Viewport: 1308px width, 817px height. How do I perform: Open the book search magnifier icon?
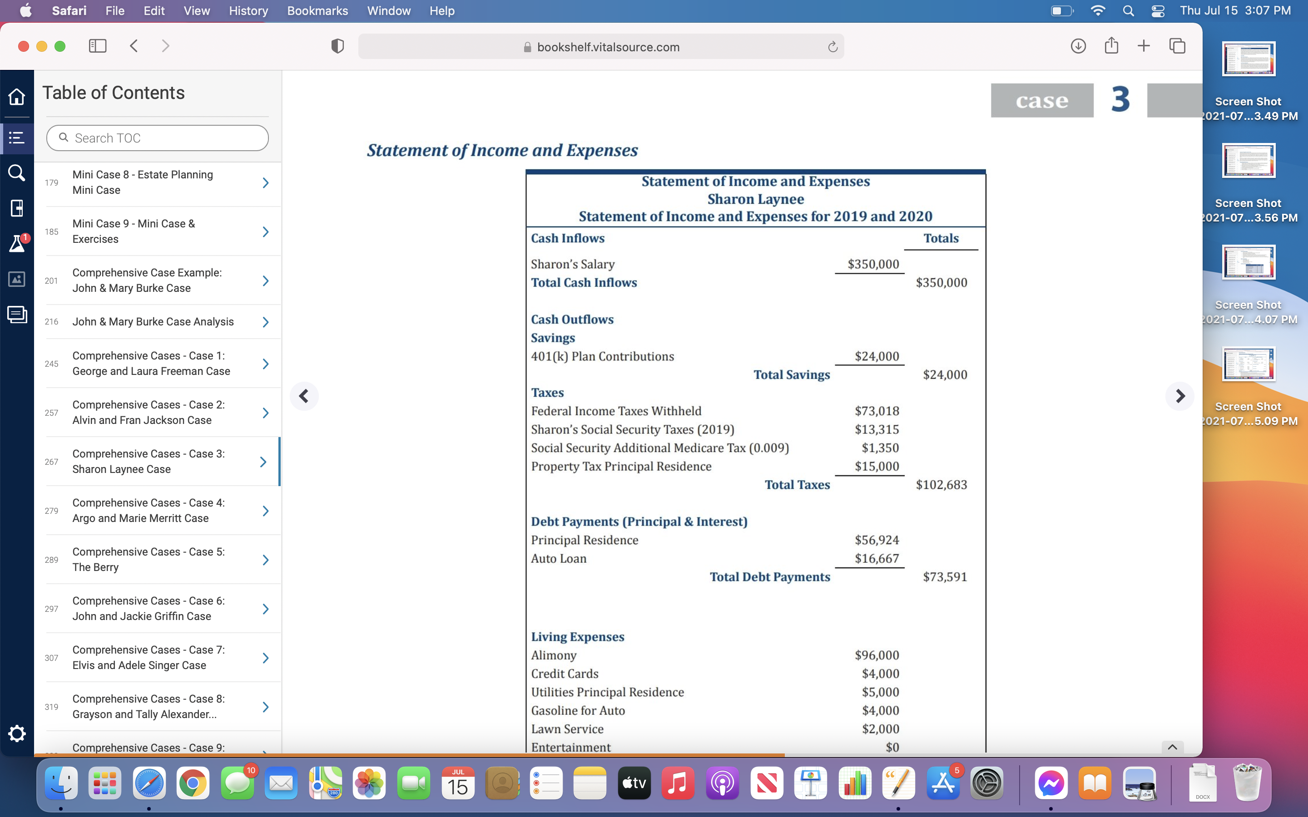pyautogui.click(x=17, y=173)
